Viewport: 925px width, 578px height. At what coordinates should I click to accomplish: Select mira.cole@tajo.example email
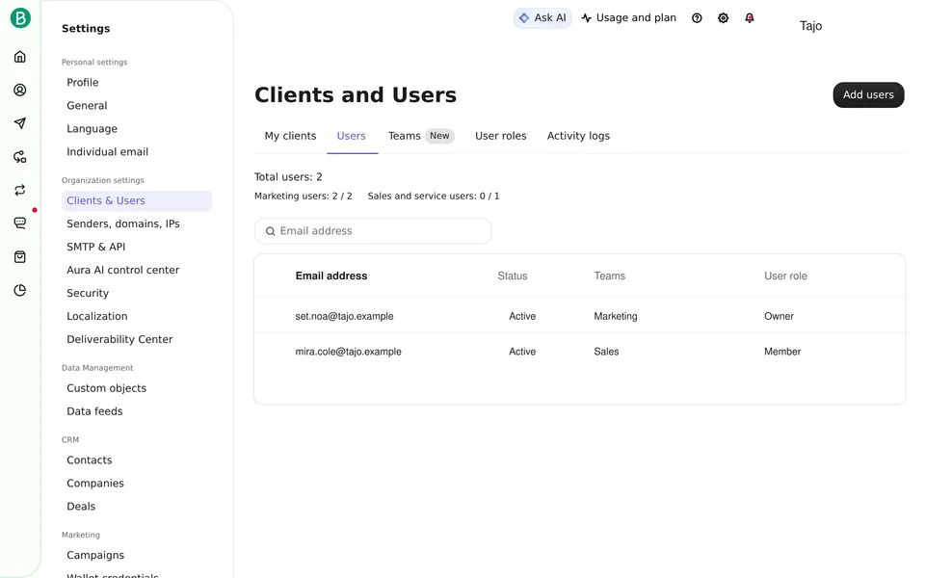coord(348,352)
